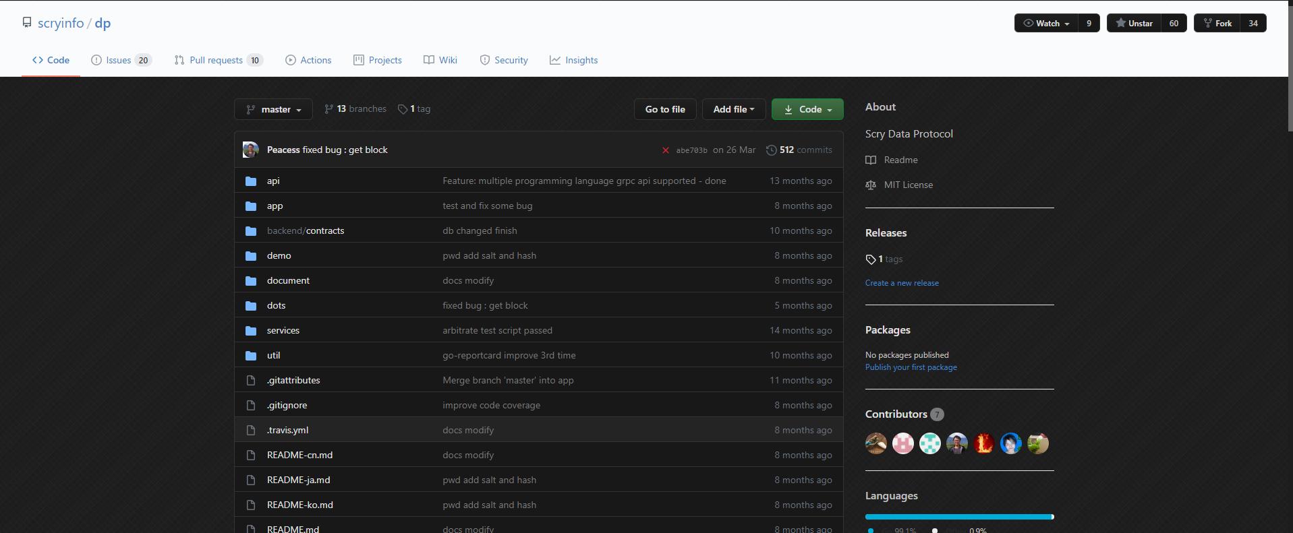Open commit 'improve code coverage'
The height and width of the screenshot is (533, 1293).
point(491,405)
